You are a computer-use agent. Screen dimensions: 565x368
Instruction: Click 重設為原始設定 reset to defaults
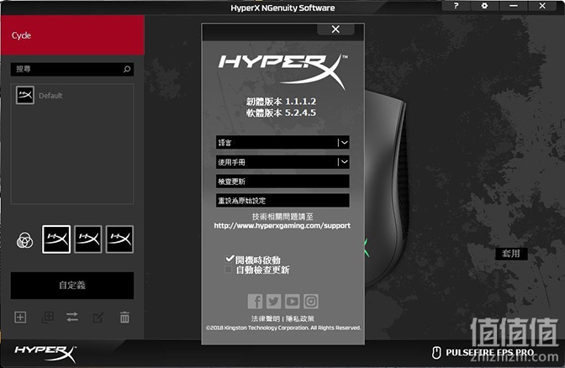pyautogui.click(x=282, y=201)
